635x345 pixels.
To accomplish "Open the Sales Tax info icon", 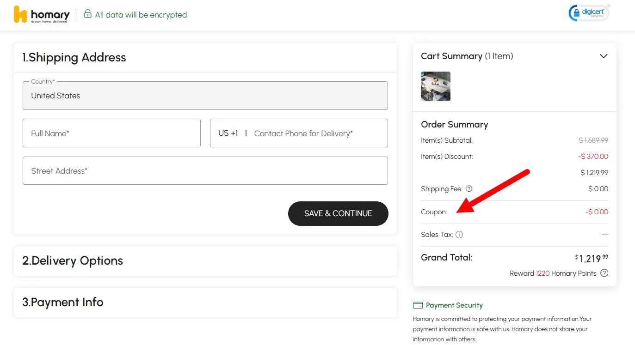I will pyautogui.click(x=459, y=235).
